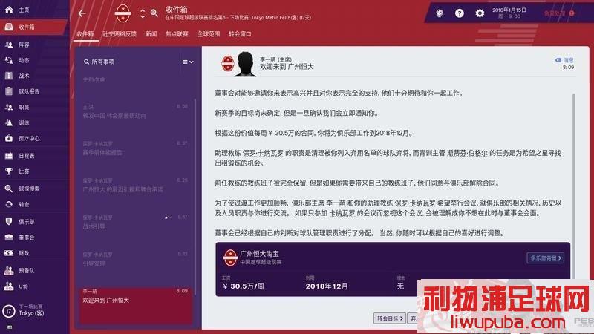Open the 战术 tactics screen
The image size is (594, 334).
23,76
